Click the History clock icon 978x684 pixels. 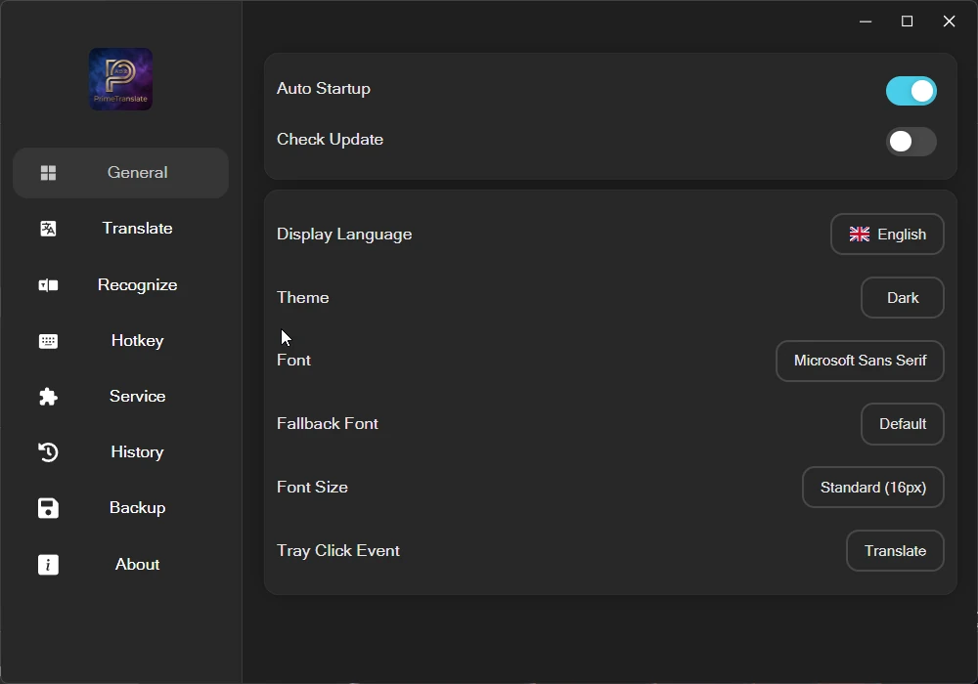coord(48,452)
